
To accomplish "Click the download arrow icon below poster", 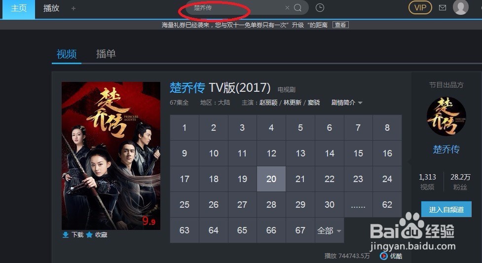I will tap(66, 235).
